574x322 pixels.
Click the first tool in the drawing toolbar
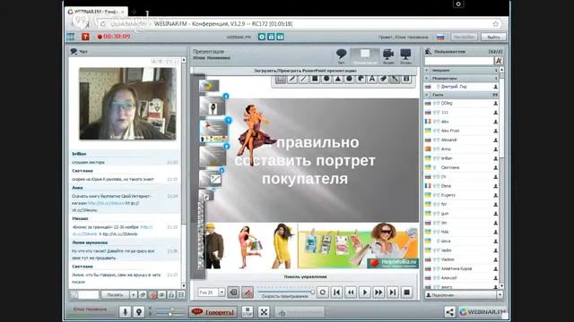tap(281, 79)
